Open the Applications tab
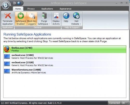The image size is (130, 105). (47, 9)
